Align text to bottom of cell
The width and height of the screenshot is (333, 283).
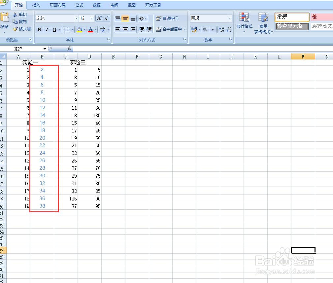tap(133, 18)
